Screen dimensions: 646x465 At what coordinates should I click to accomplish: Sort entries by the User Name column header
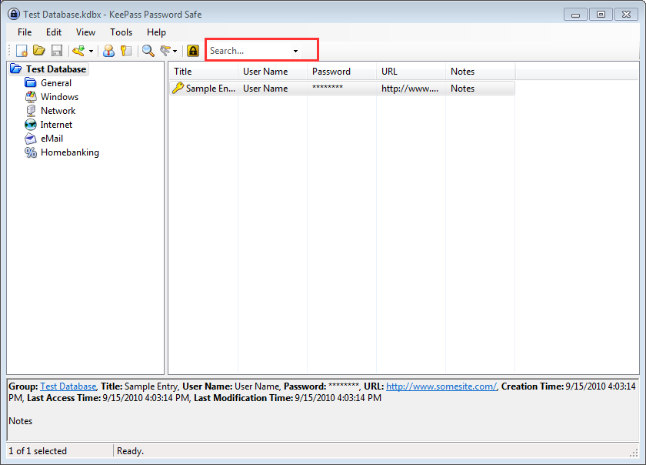(273, 72)
